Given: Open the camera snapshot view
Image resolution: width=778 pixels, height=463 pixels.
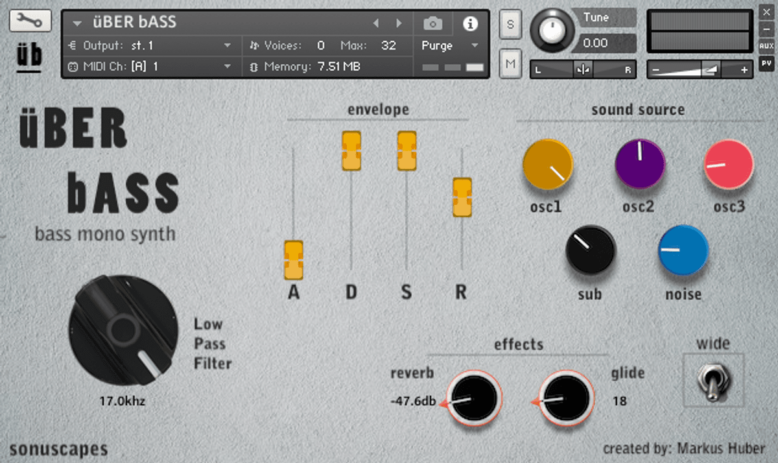Looking at the screenshot, I should (x=432, y=24).
